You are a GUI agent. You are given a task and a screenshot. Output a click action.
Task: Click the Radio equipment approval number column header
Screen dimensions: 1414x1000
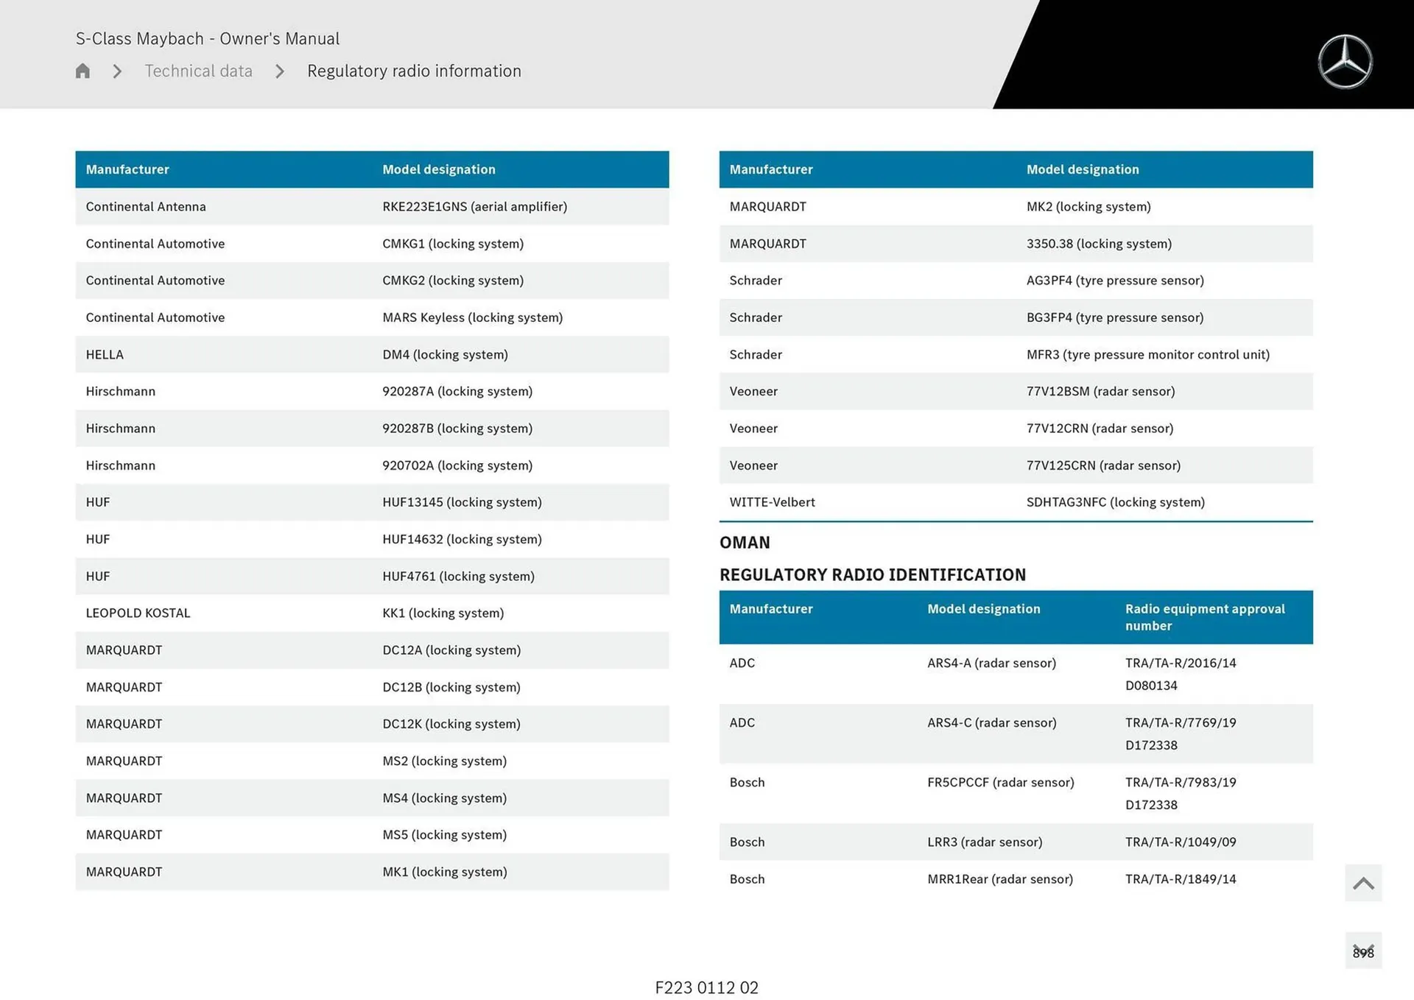(1205, 617)
